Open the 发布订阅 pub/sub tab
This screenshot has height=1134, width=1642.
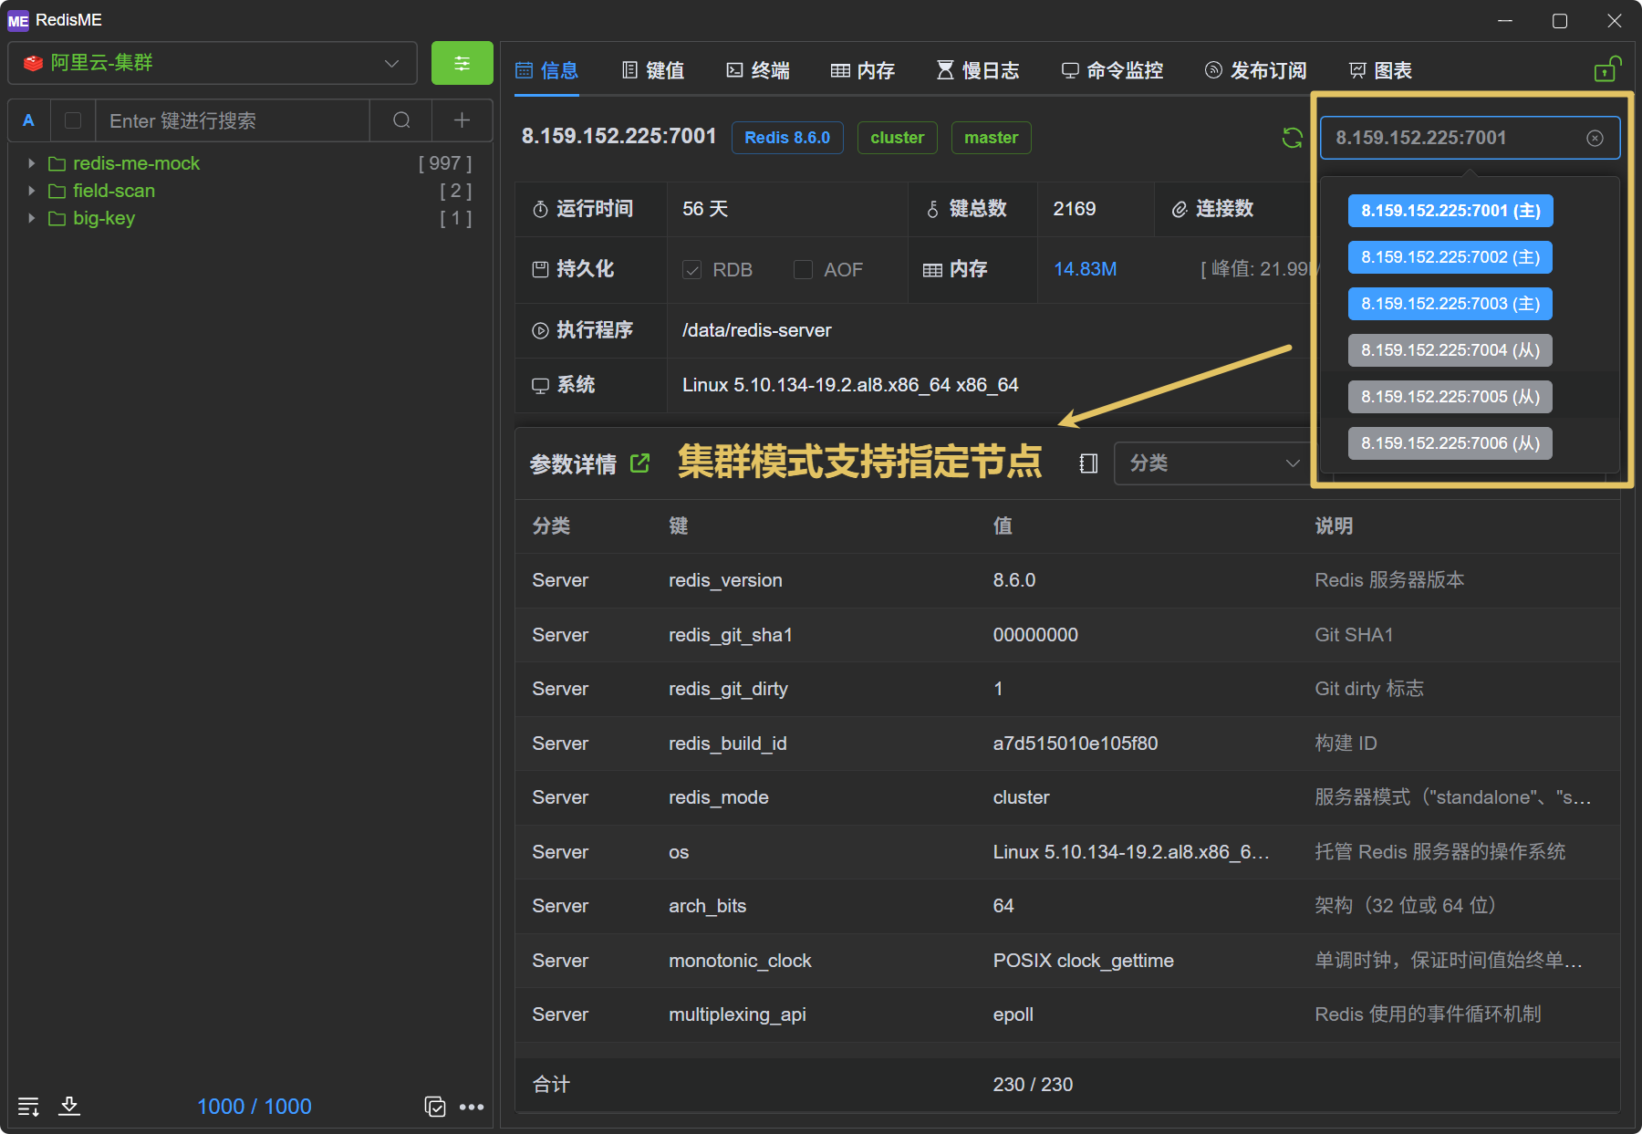[x=1256, y=70]
